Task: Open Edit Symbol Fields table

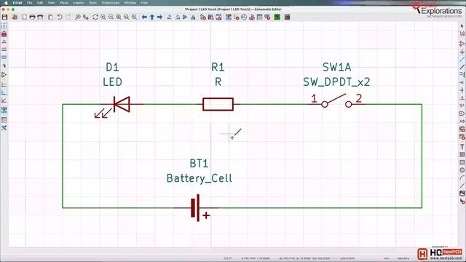Action: [x=260, y=17]
